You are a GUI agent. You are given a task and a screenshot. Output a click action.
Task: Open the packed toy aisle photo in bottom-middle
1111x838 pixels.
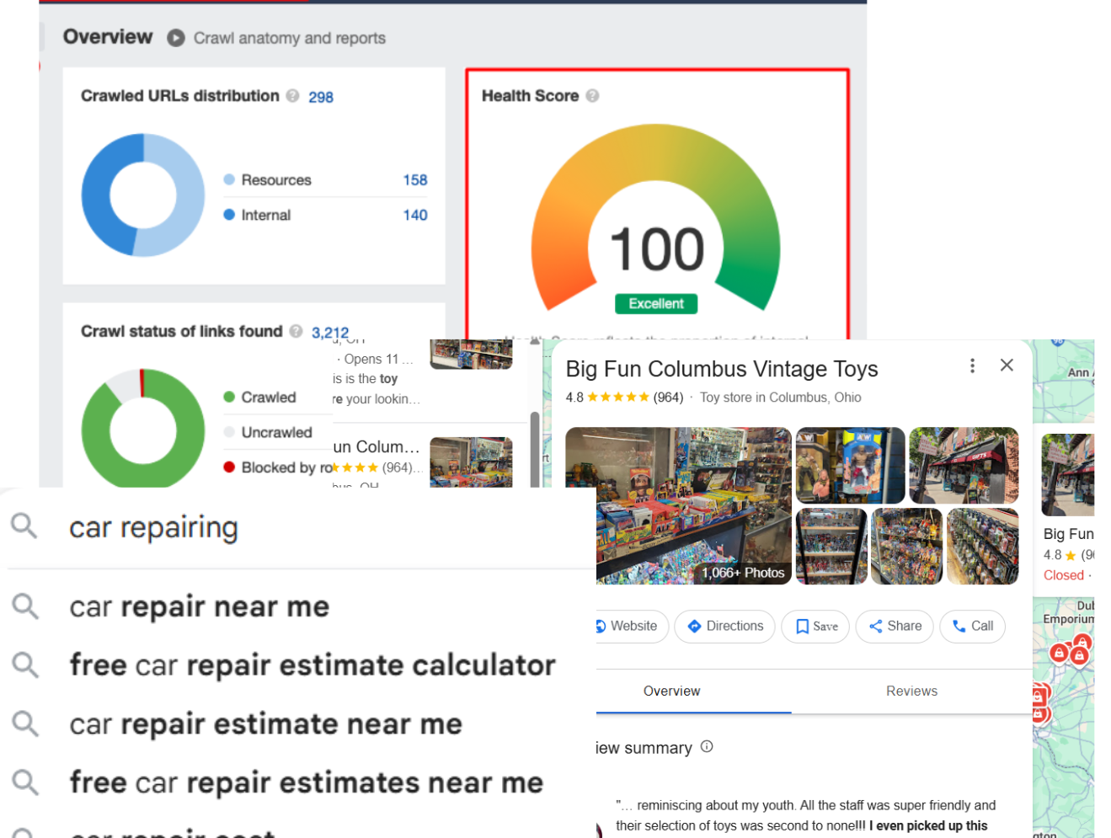906,547
